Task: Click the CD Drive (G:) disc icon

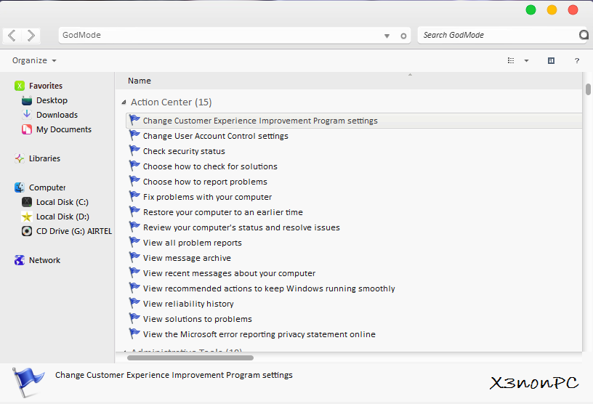Action: click(x=27, y=231)
